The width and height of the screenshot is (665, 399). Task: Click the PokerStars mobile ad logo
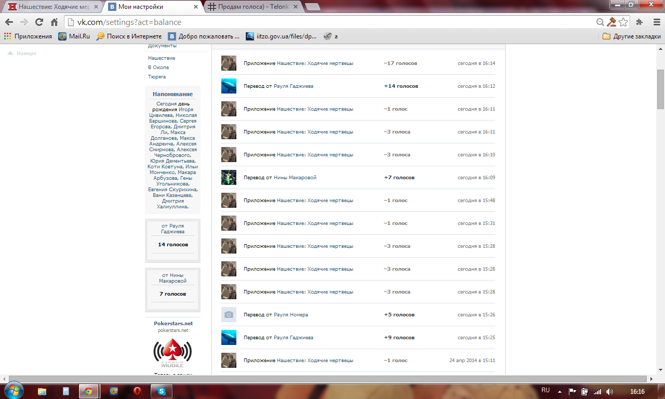172,353
